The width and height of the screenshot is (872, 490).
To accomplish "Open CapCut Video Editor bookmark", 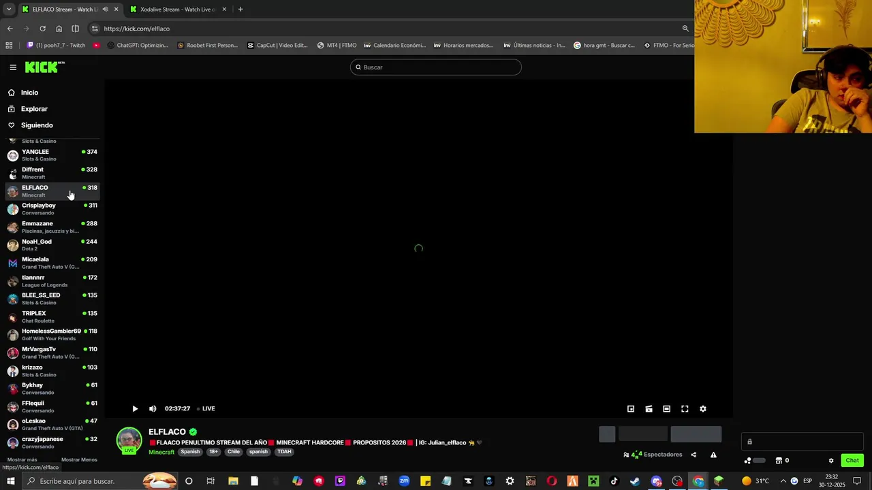I will tap(277, 46).
